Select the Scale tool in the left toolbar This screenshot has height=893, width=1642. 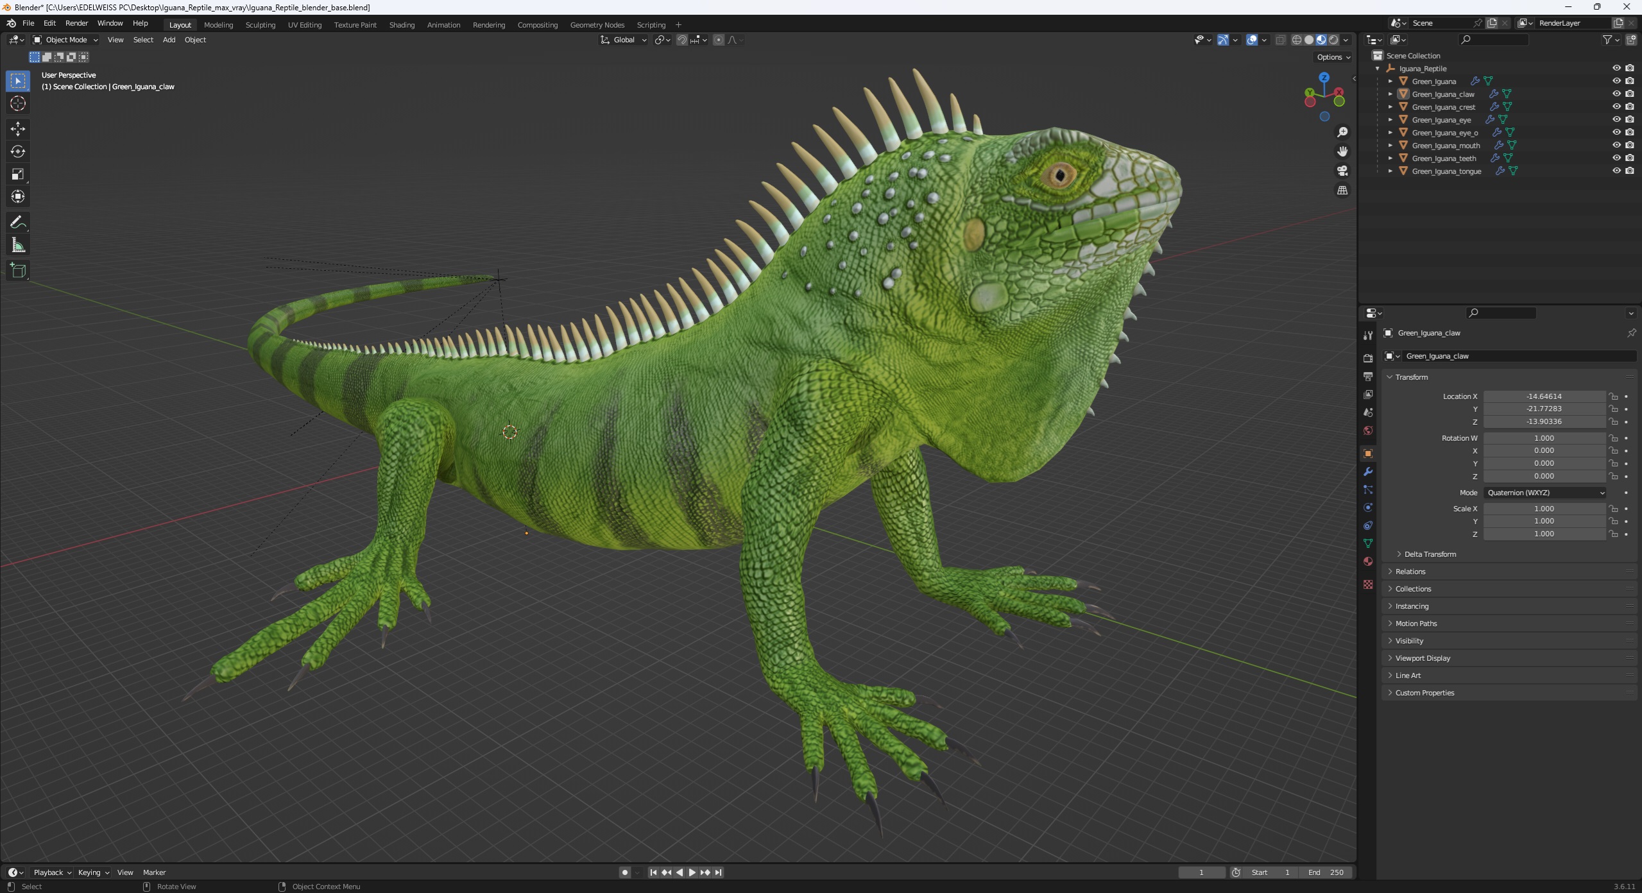tap(18, 174)
